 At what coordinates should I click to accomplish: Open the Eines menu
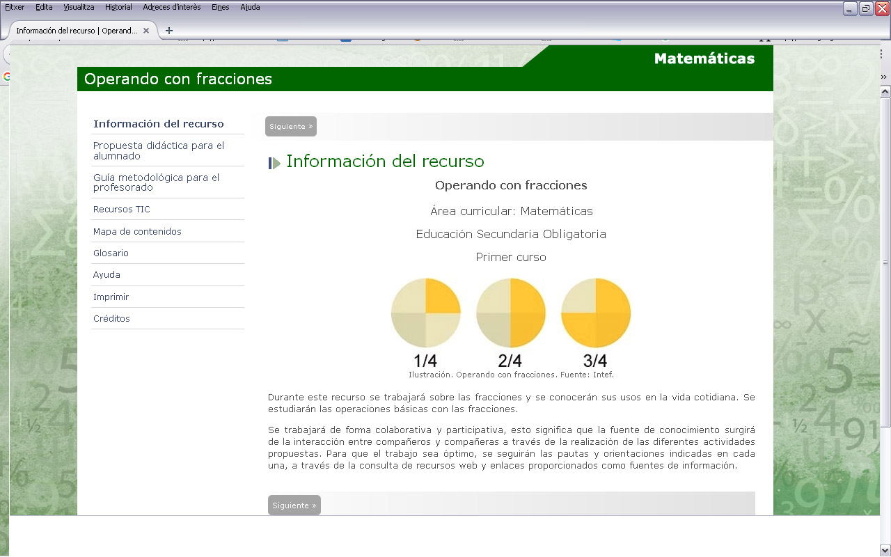220,7
